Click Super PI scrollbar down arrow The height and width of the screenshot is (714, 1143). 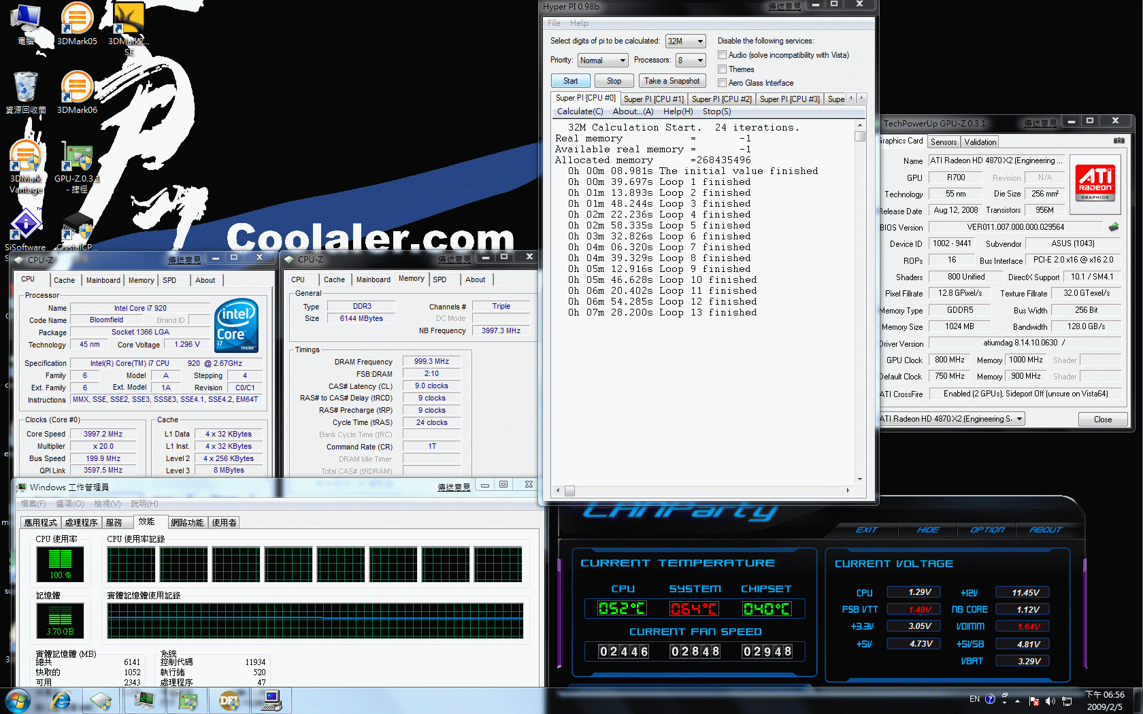(860, 479)
